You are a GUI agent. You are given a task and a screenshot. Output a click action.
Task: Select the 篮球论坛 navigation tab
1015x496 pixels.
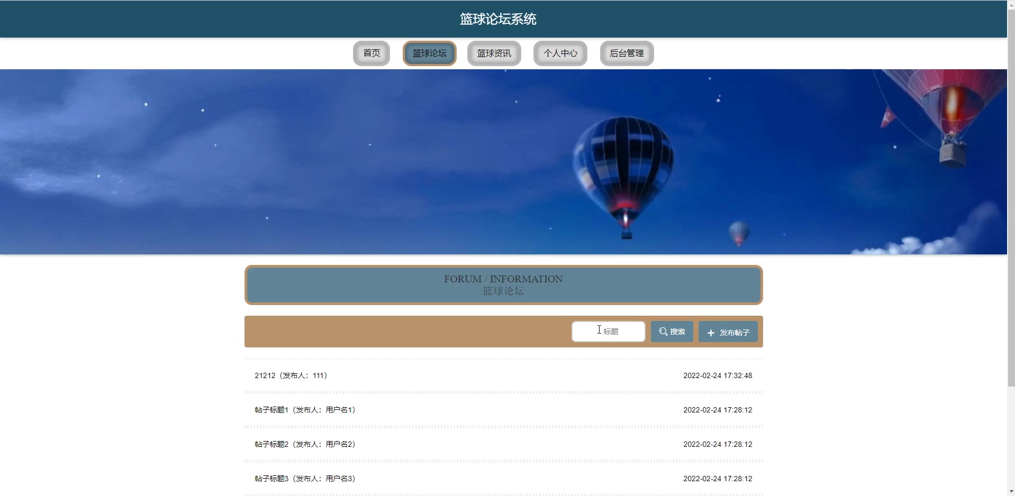(x=429, y=53)
